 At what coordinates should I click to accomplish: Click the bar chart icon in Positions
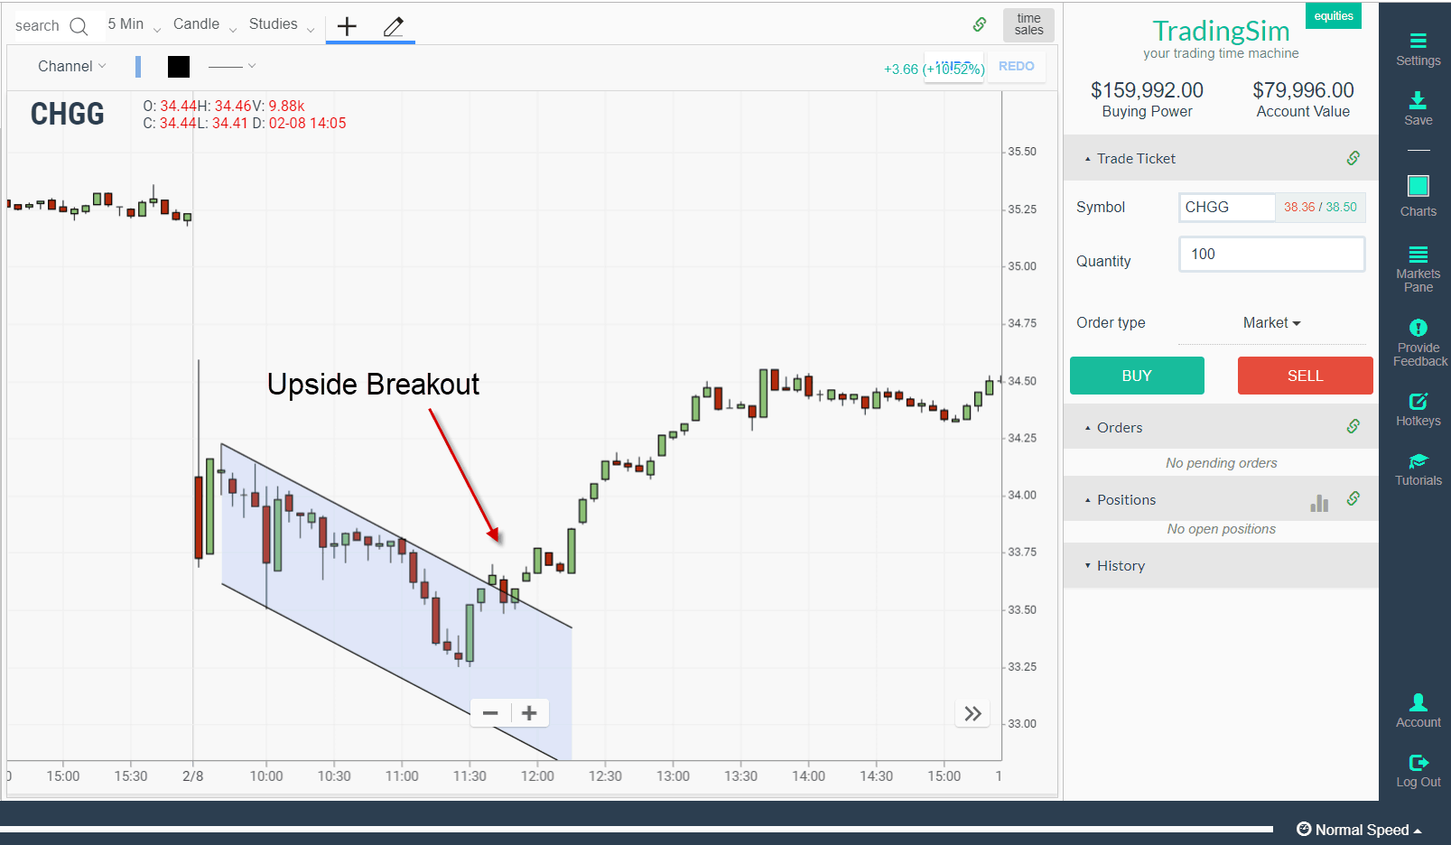coord(1319,503)
